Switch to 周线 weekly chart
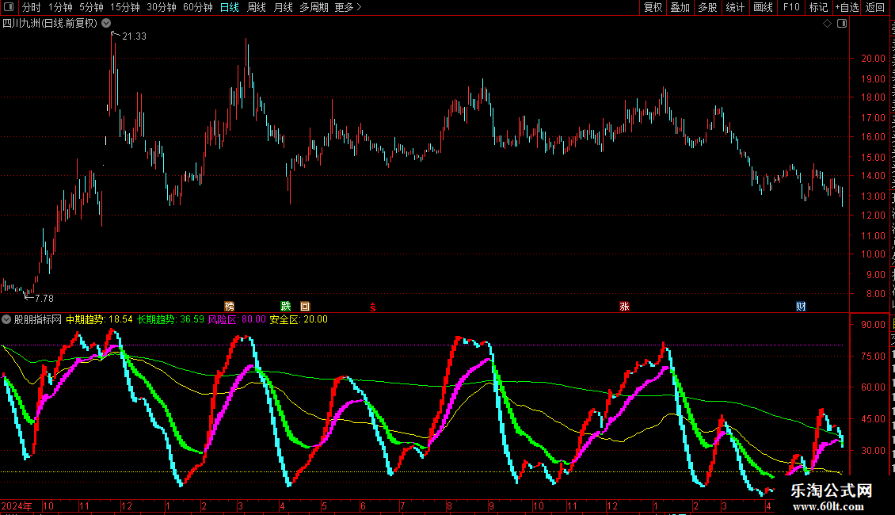The width and height of the screenshot is (895, 515). coord(257,7)
